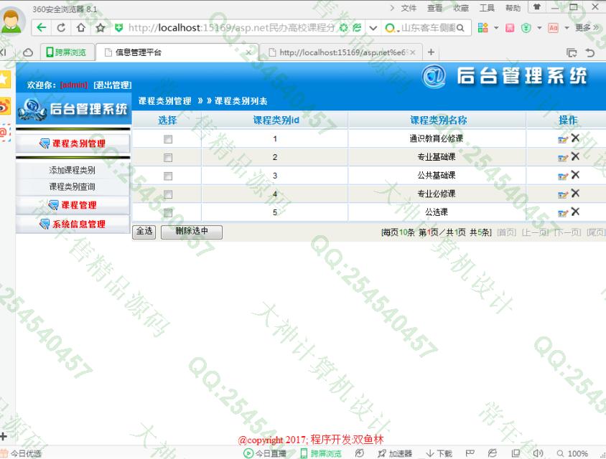Open the yellow favorites star sidebar icon
Screen dimensions: 606x459
[4, 80]
